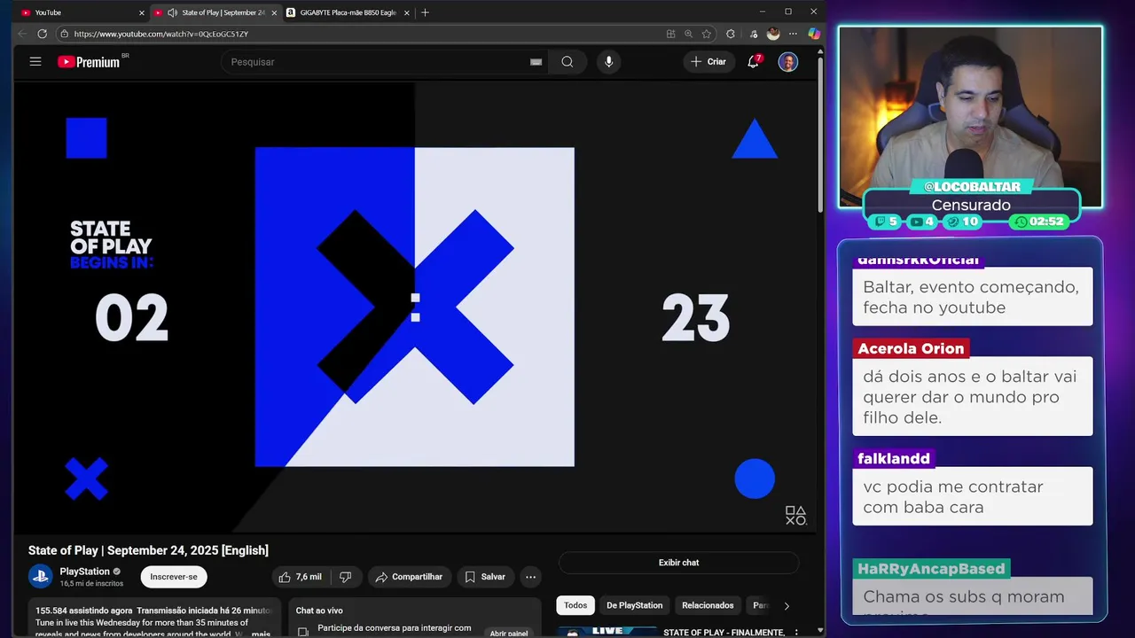Click Abrir painel in live chat box

click(x=508, y=634)
